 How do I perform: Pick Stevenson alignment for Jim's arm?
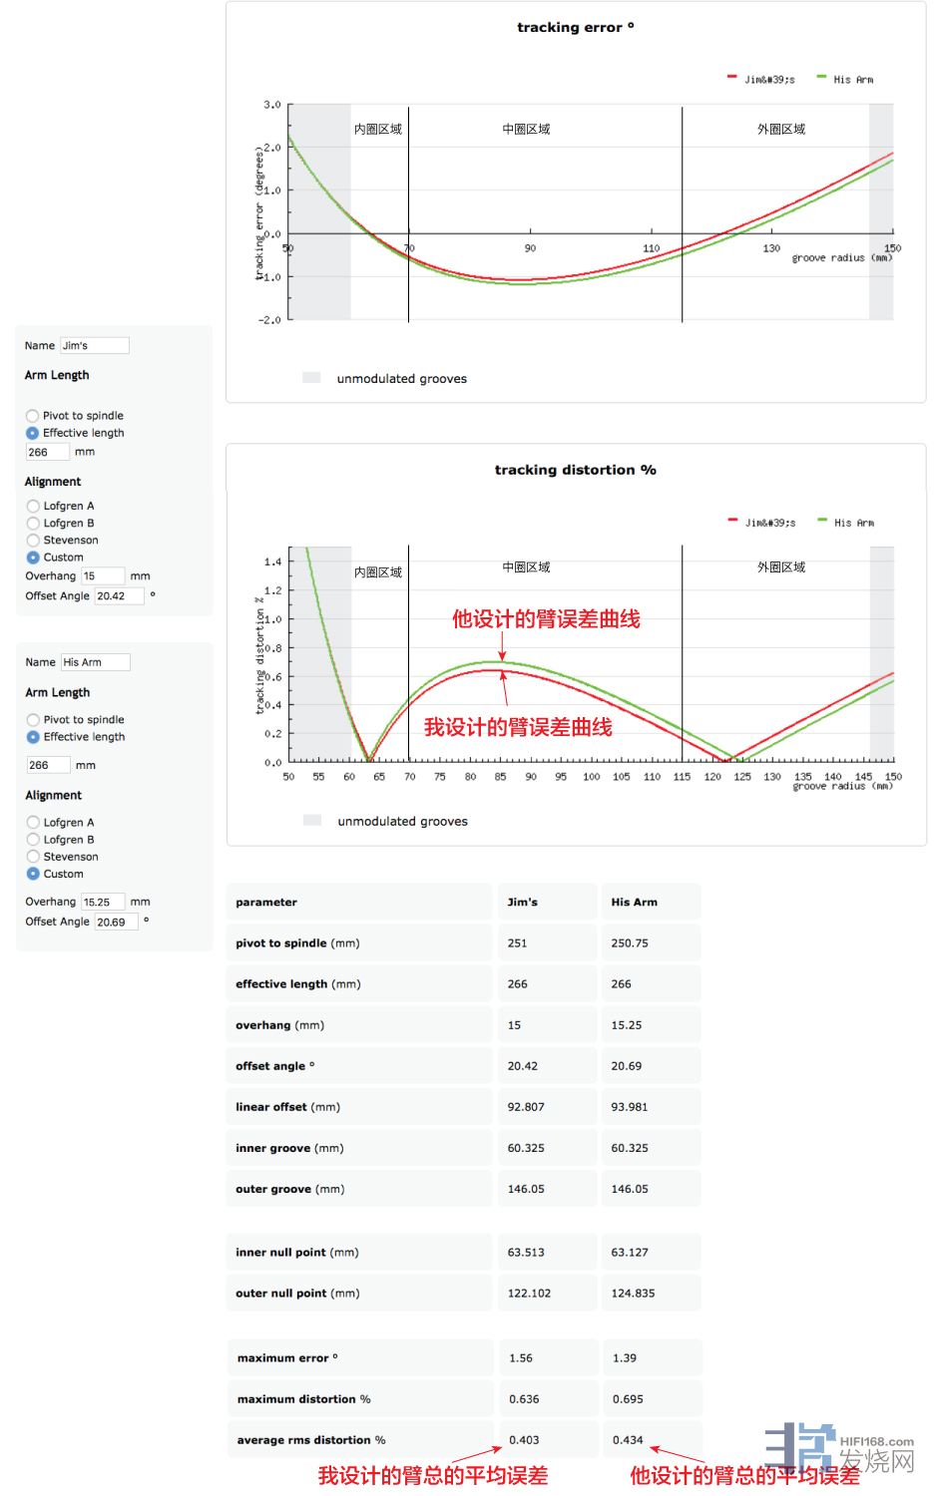pos(33,540)
